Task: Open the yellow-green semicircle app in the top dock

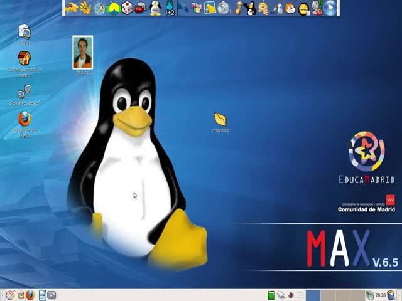Action: [114, 9]
